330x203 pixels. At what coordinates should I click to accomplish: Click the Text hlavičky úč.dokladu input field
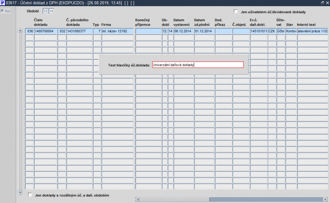[x=198, y=65]
